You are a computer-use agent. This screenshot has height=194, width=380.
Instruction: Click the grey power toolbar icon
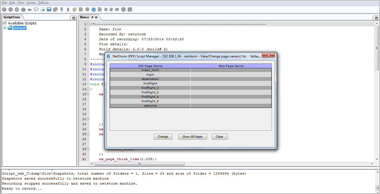[130, 9]
